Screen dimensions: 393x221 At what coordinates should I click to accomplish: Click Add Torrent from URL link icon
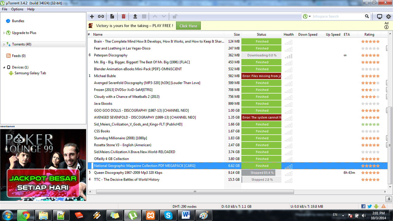pos(101,16)
